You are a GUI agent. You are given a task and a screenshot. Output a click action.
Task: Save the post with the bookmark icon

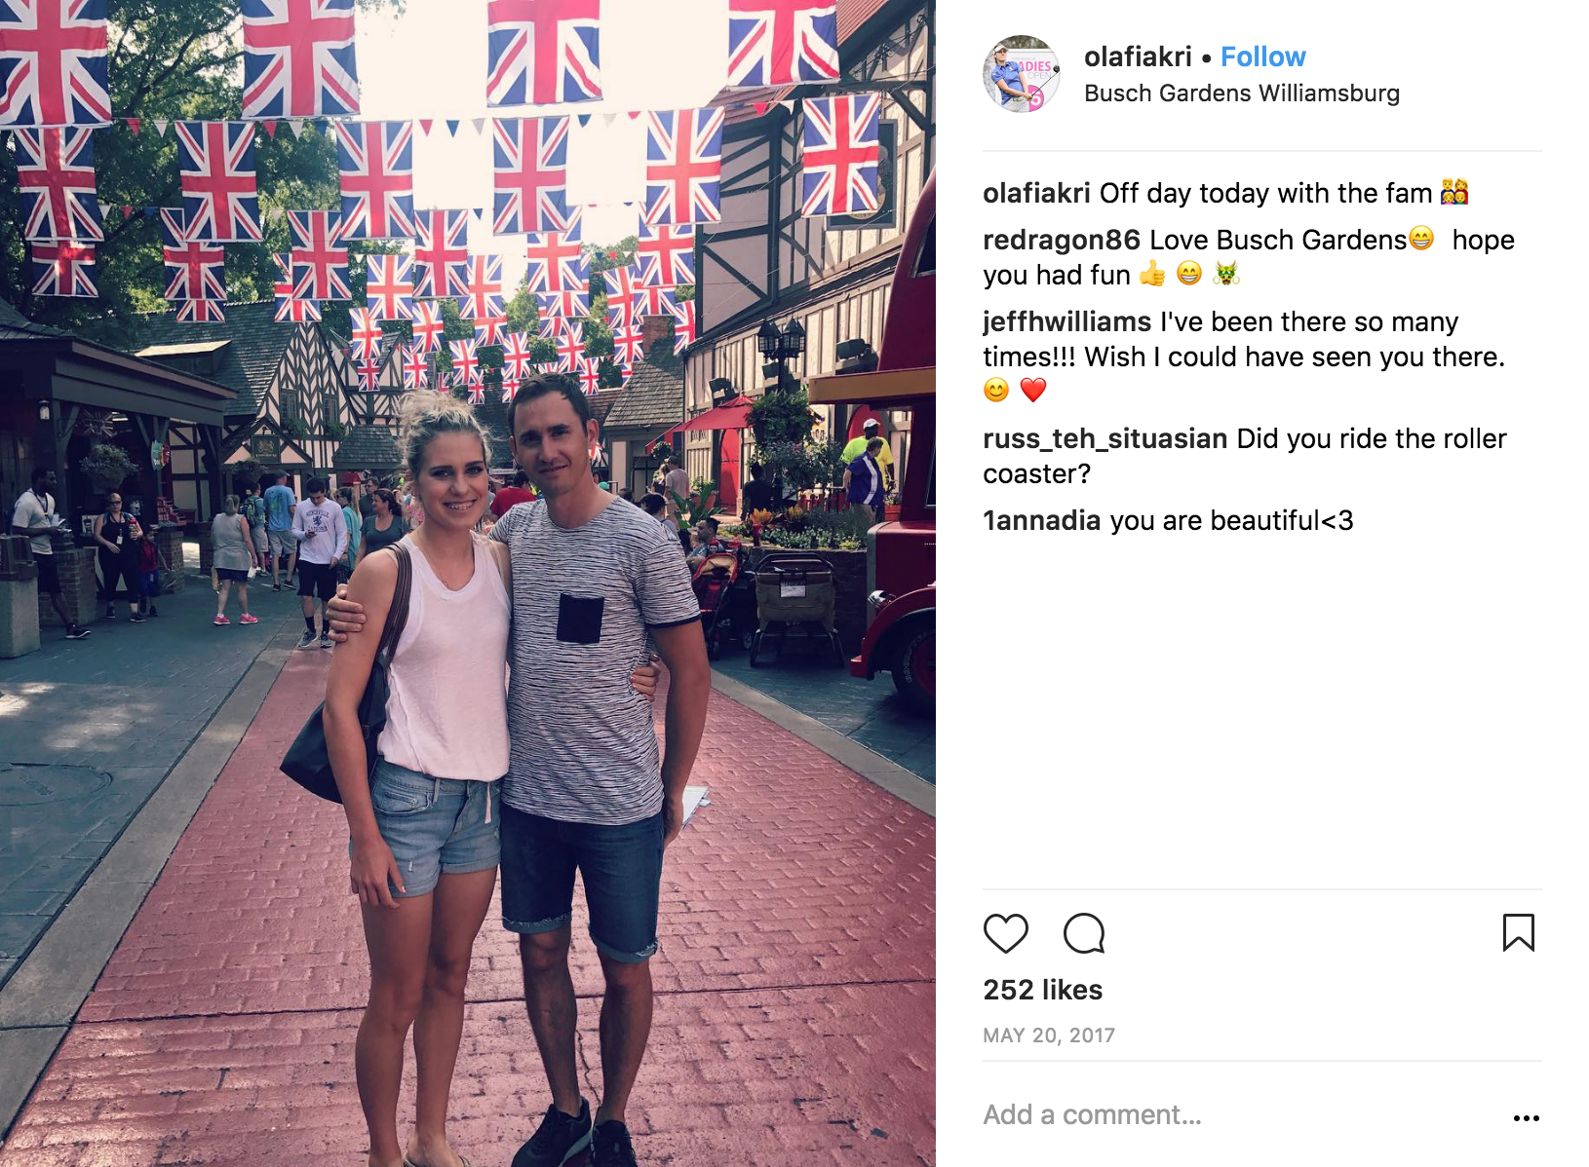point(1518,932)
